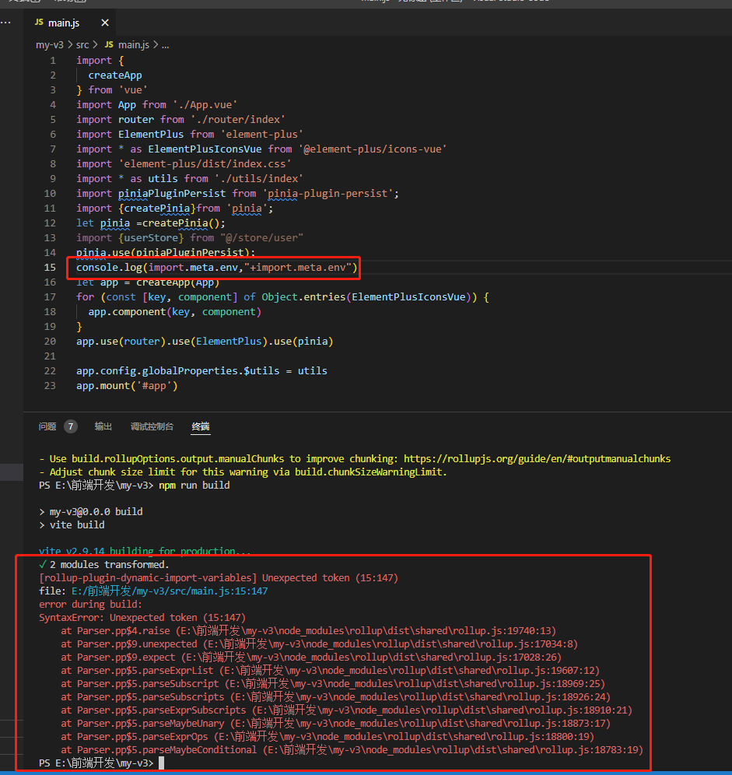The width and height of the screenshot is (732, 775).
Task: Click the problems count badge 7
Action: (x=71, y=426)
